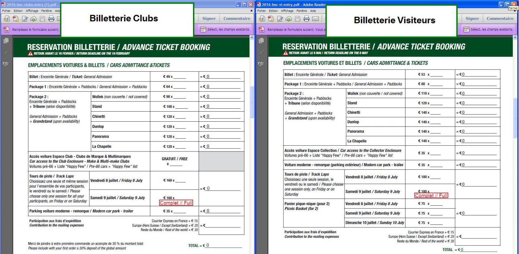Click Sélect. les champs existants in vi-entry window
The width and height of the screenshot is (519, 254).
pyautogui.click(x=488, y=30)
